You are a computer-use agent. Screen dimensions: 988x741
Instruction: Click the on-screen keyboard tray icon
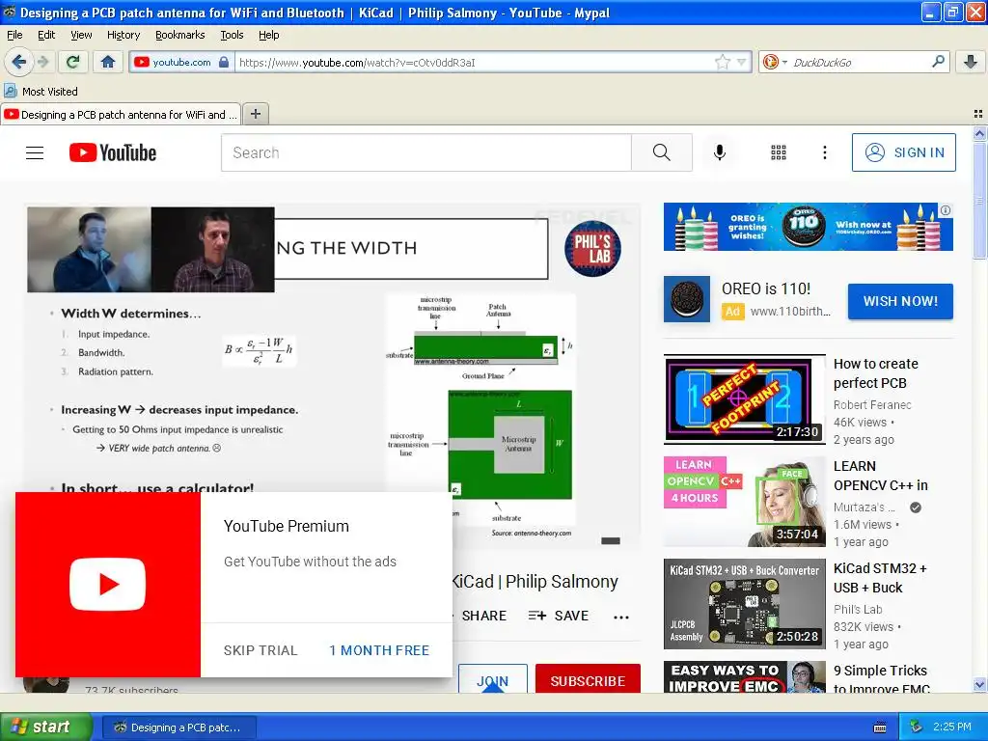pos(880,727)
